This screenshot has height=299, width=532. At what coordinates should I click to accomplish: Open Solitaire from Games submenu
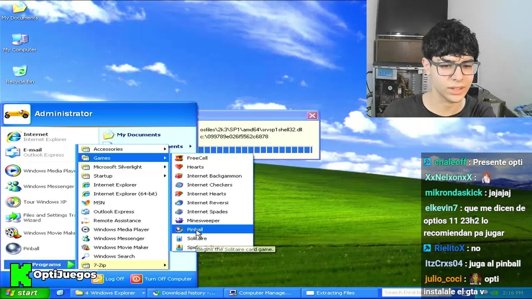click(212, 238)
